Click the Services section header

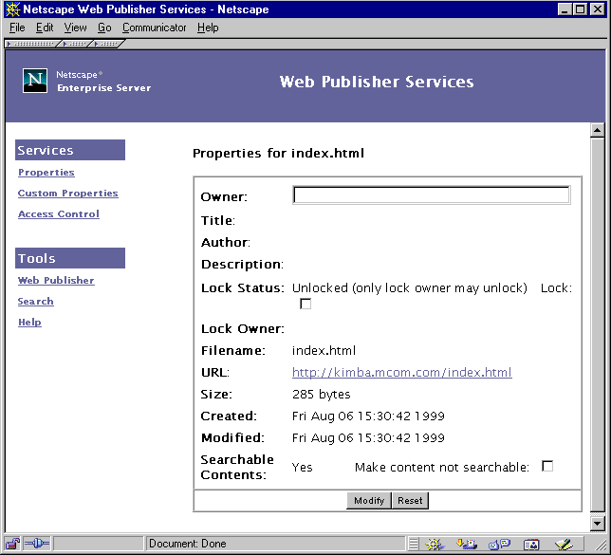[x=70, y=150]
